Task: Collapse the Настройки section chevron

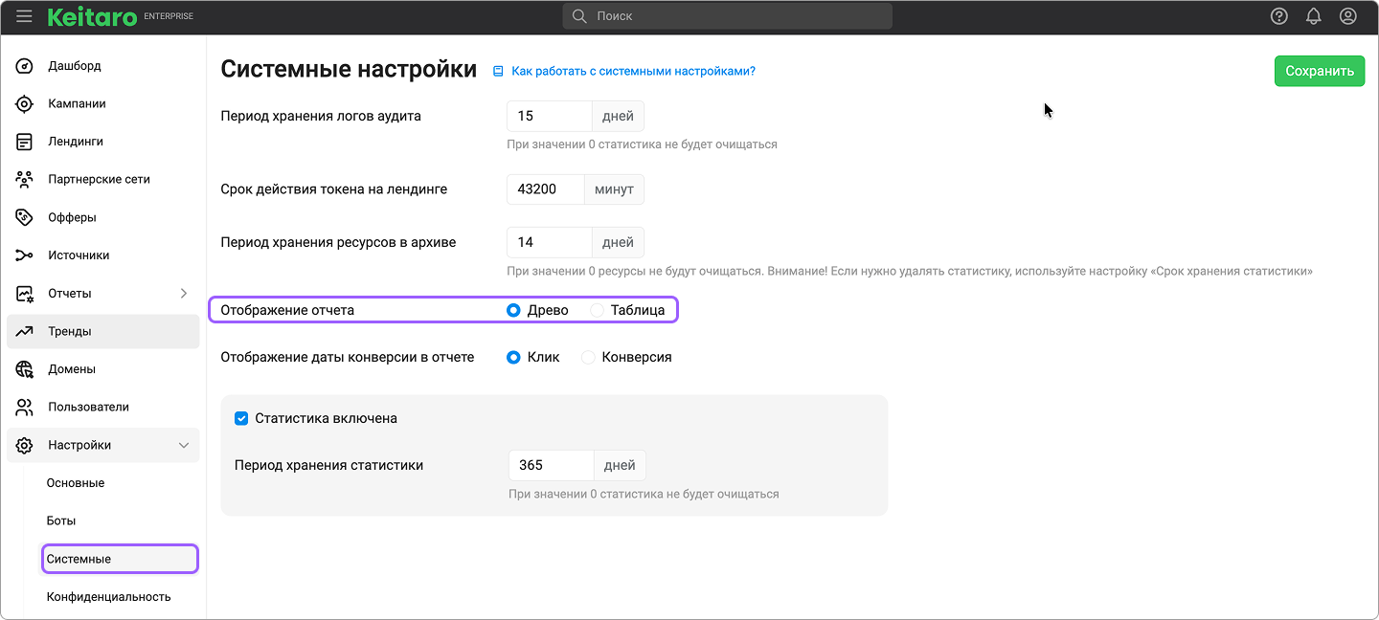Action: point(184,445)
